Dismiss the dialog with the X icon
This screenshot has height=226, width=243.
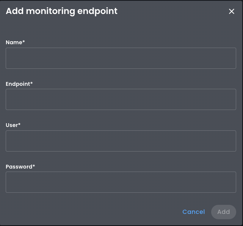point(232,12)
